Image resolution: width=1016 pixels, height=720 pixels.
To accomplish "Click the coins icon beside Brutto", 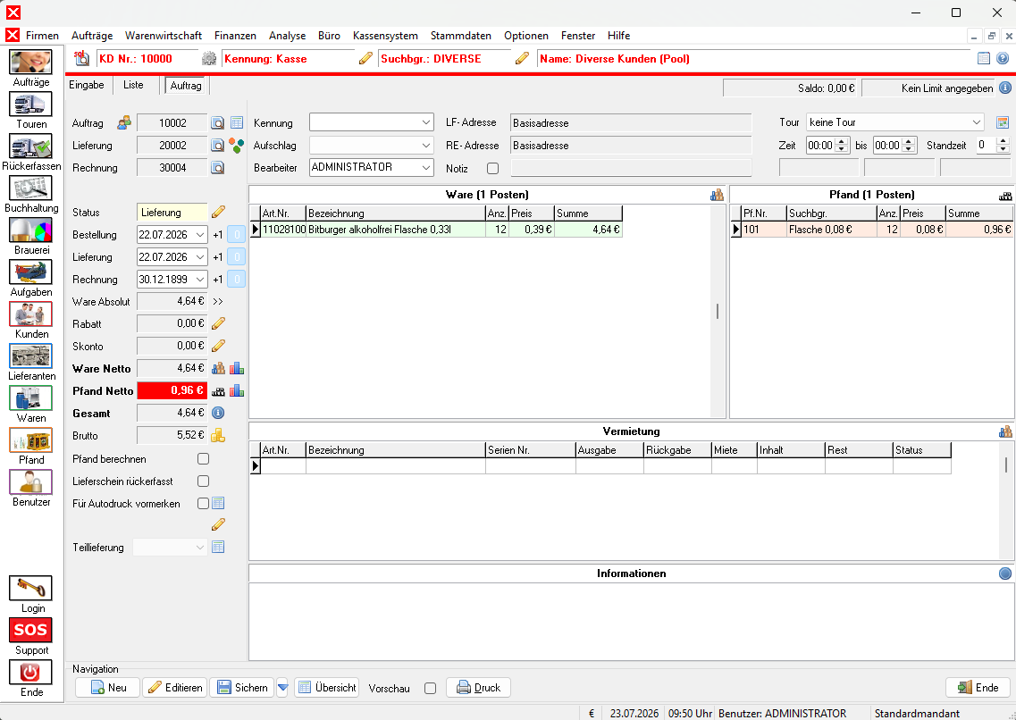I will point(218,435).
